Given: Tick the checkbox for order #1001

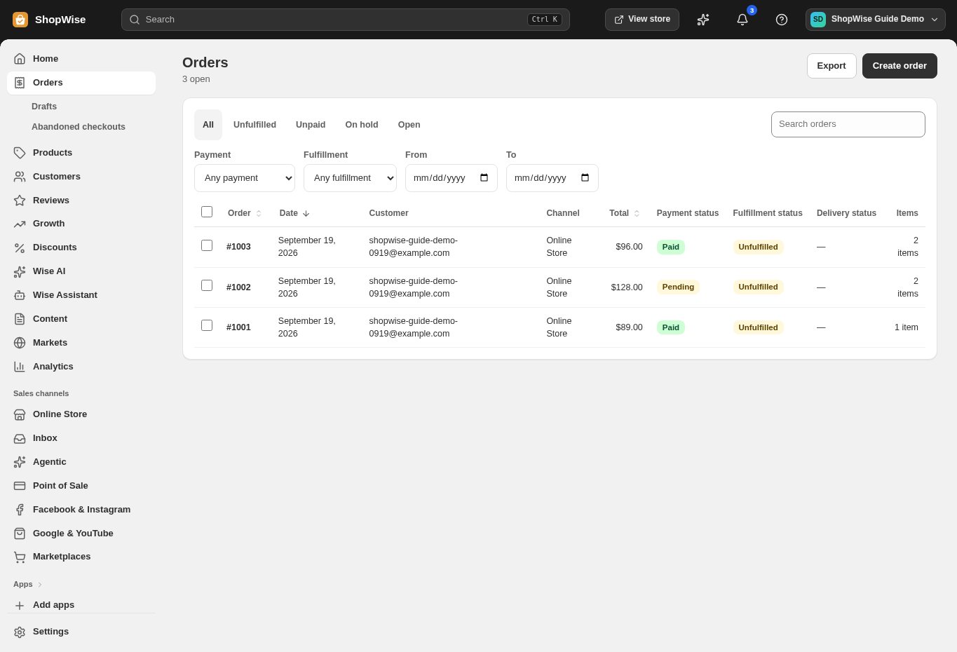Looking at the screenshot, I should 207,325.
